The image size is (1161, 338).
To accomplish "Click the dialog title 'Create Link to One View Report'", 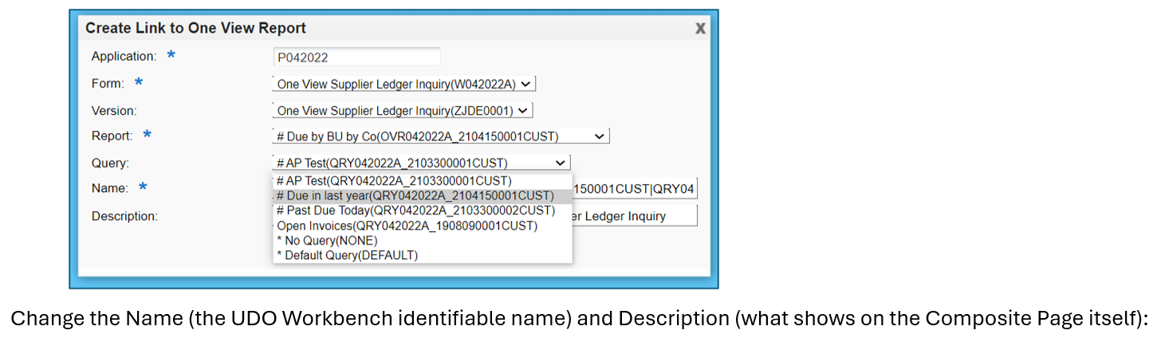I will coord(195,28).
